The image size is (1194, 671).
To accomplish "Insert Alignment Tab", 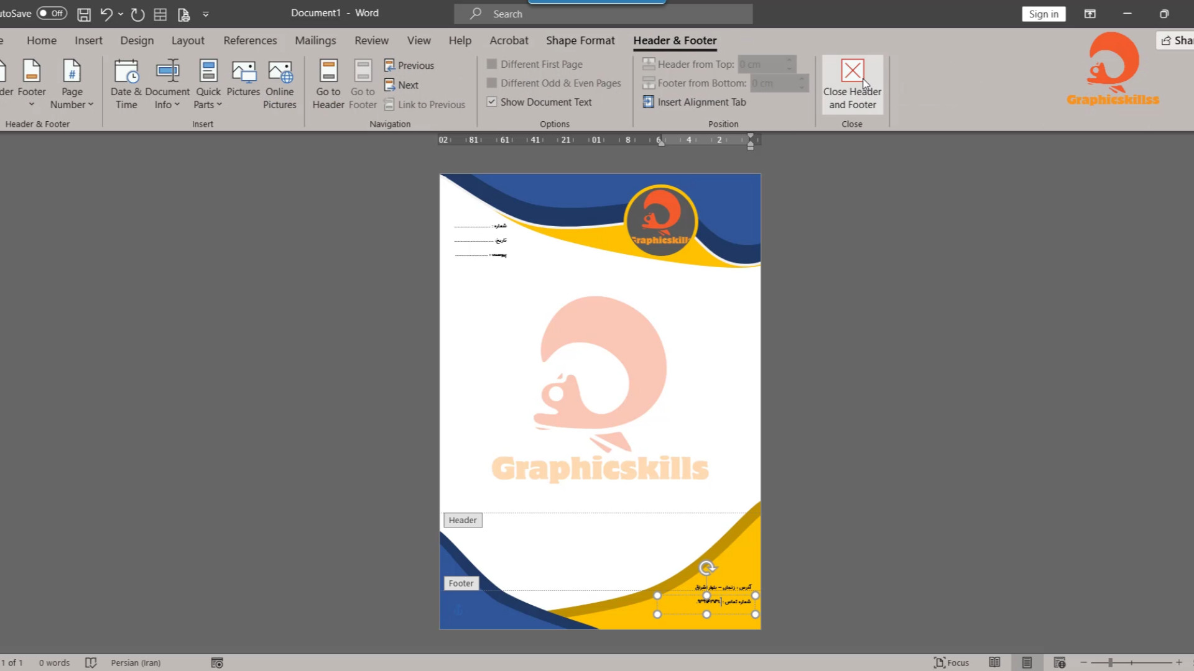I will 694,102.
